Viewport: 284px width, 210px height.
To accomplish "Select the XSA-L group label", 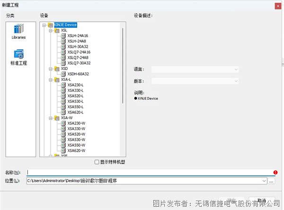I will 66,79.
